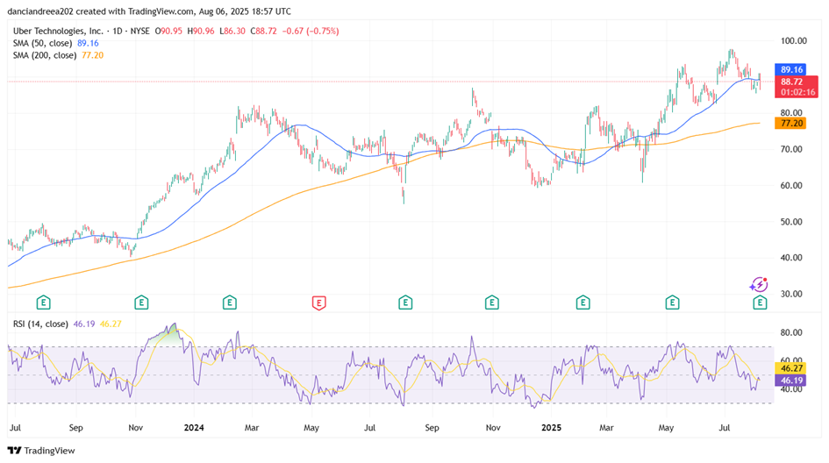This screenshot has width=829, height=463.
Task: Click the purple 46.19 RSI value label
Action: point(792,381)
